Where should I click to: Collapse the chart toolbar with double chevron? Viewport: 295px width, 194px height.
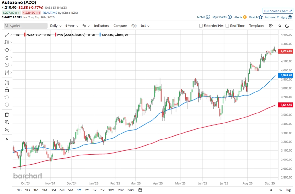[x=280, y=26]
